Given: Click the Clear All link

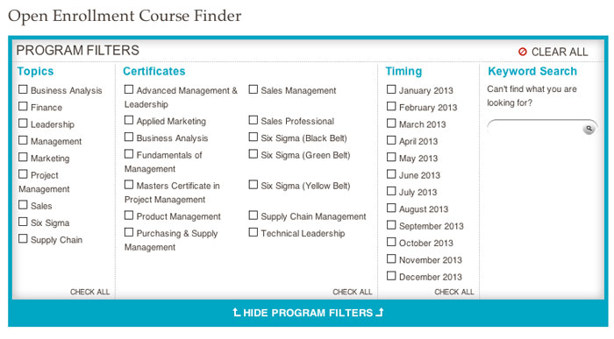Looking at the screenshot, I should coord(560,52).
